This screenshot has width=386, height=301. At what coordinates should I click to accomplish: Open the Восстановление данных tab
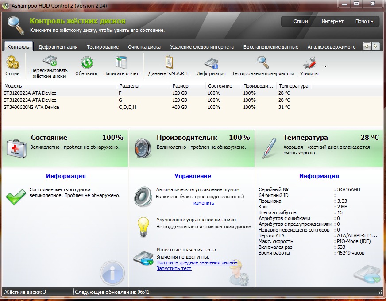click(x=270, y=47)
